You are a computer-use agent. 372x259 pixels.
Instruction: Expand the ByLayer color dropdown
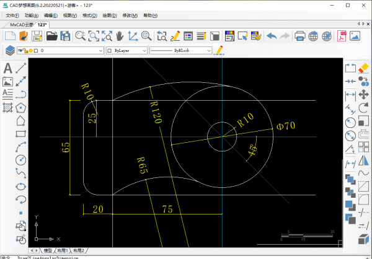point(126,50)
